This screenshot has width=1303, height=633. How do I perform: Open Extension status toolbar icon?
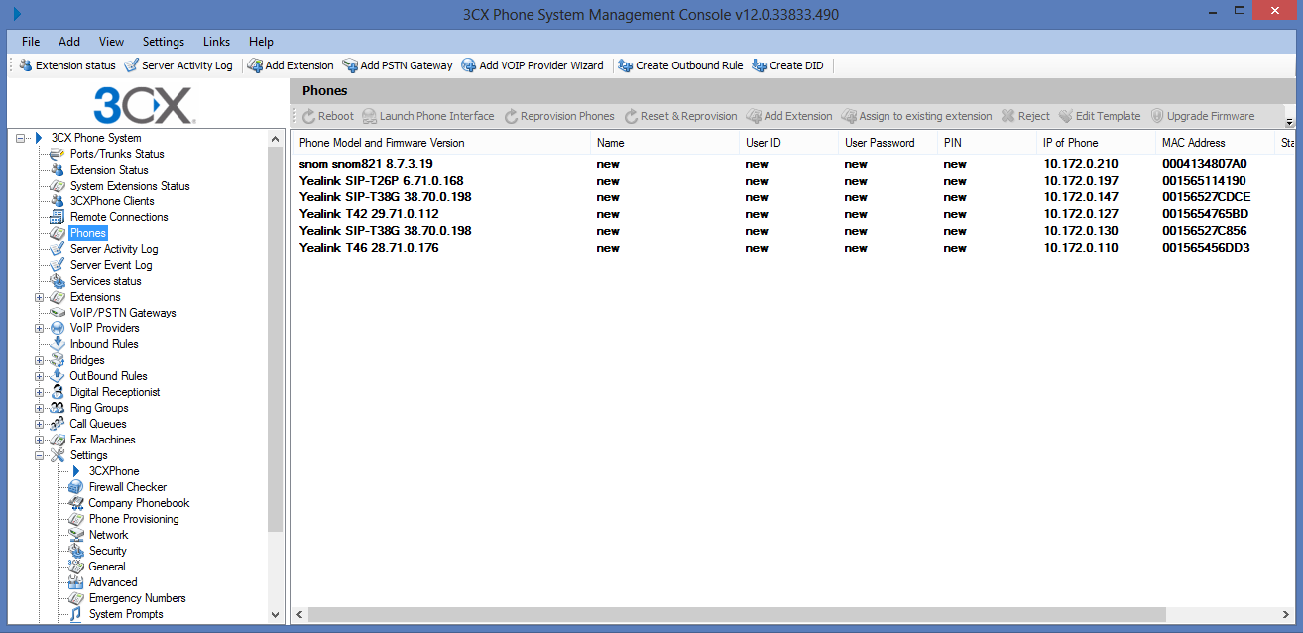coord(67,65)
